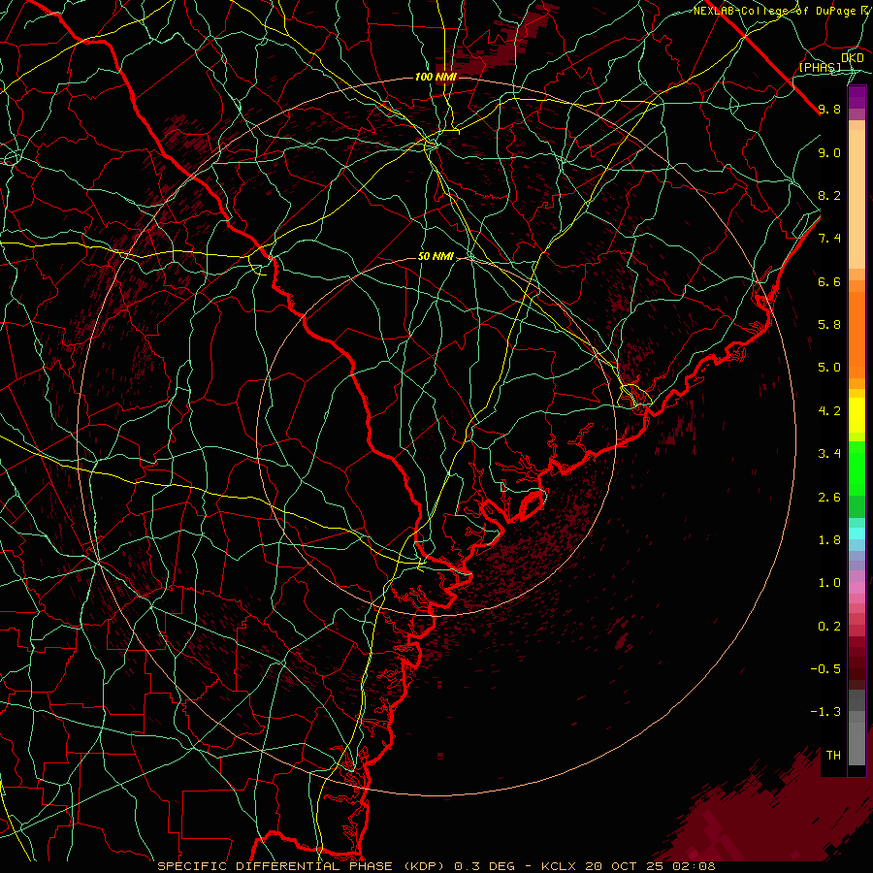Click the '100 NMI' range ring label
The width and height of the screenshot is (873, 873).
coord(436,77)
